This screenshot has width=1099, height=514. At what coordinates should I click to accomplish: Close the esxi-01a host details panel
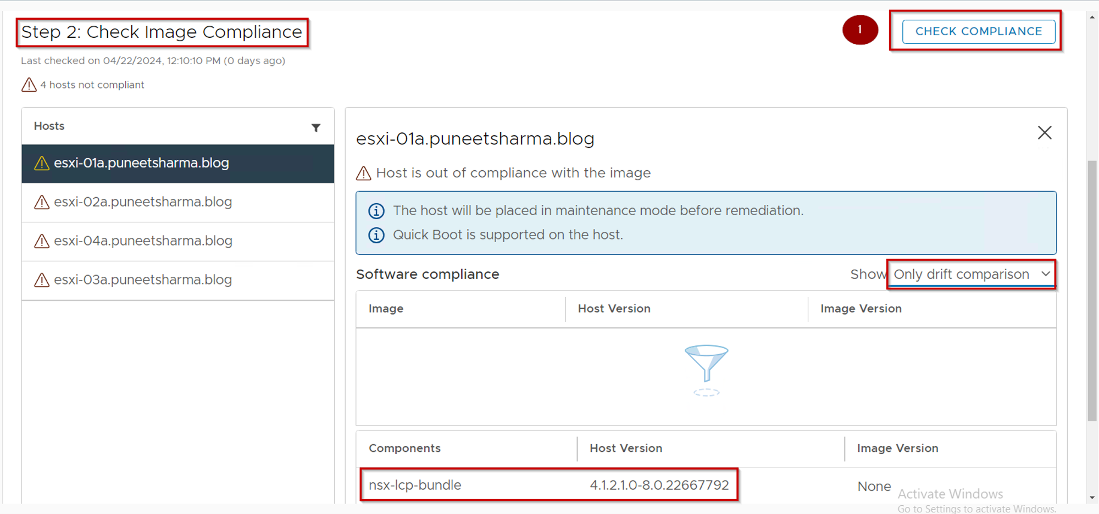tap(1044, 132)
